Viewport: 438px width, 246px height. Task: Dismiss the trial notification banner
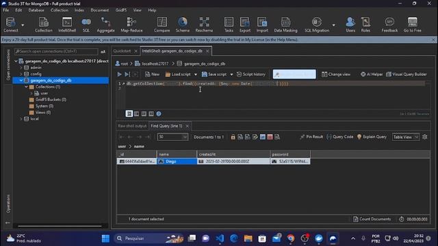(x=433, y=40)
